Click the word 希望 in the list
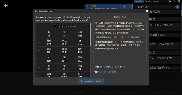182x95 pixels. (49, 44)
